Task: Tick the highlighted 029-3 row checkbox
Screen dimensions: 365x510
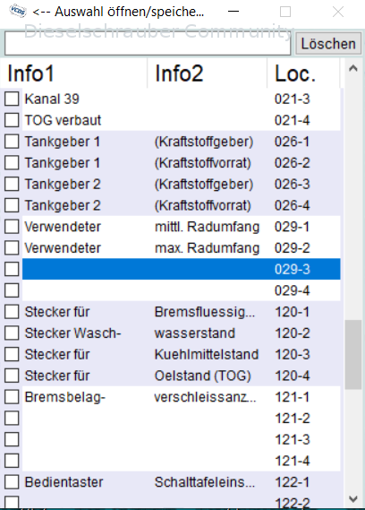Action: (12, 269)
